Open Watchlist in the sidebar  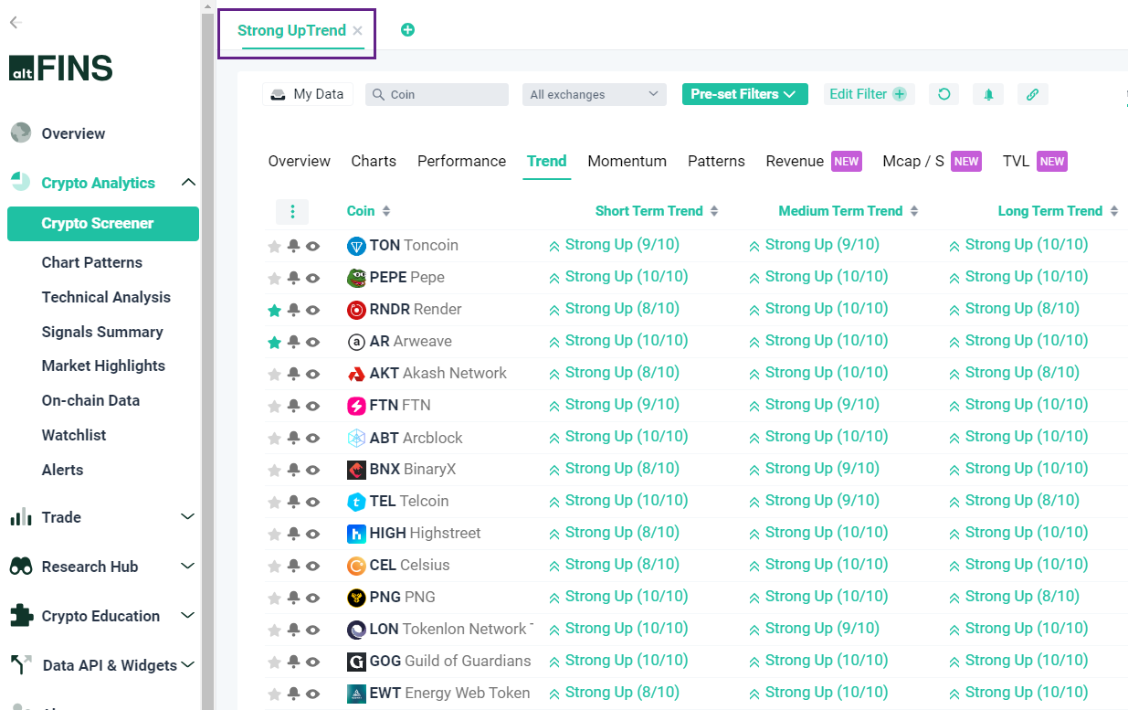click(74, 435)
